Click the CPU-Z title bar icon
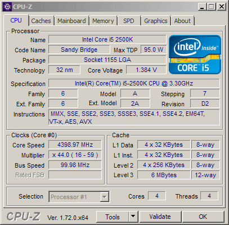 click(x=7, y=7)
